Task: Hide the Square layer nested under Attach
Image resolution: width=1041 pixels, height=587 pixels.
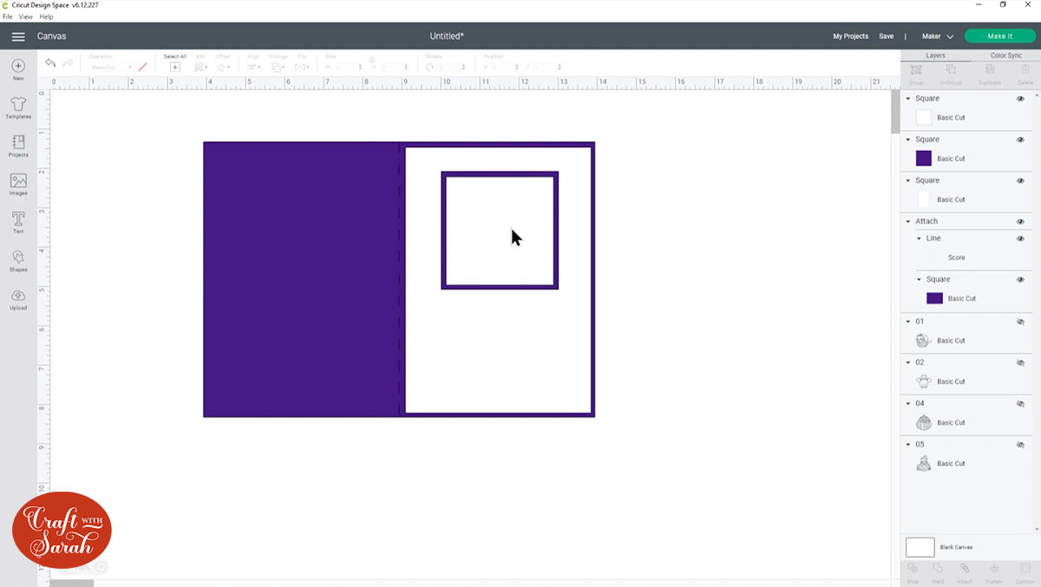Action: (x=1020, y=279)
